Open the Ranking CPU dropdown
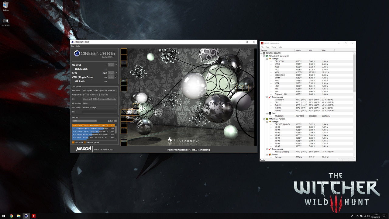The height and width of the screenshot is (219, 389). pyautogui.click(x=84, y=121)
